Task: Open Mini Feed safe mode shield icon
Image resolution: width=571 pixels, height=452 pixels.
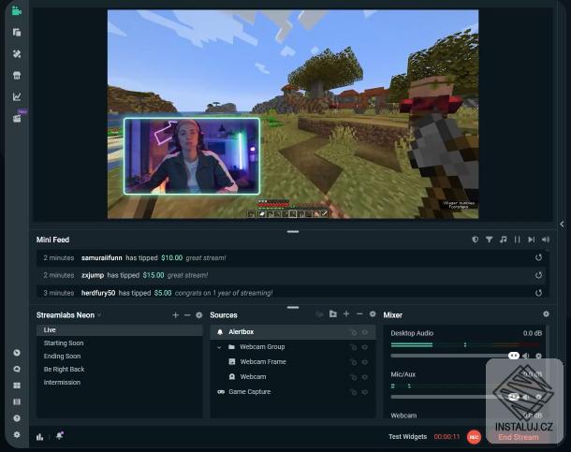Action: tap(476, 240)
